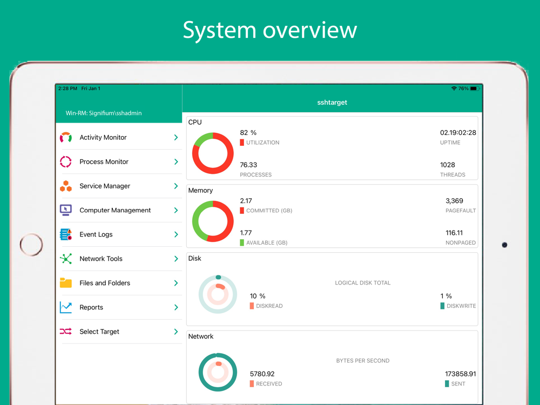Click the Win-RM: Signifium\sshadmin label

coord(104,113)
